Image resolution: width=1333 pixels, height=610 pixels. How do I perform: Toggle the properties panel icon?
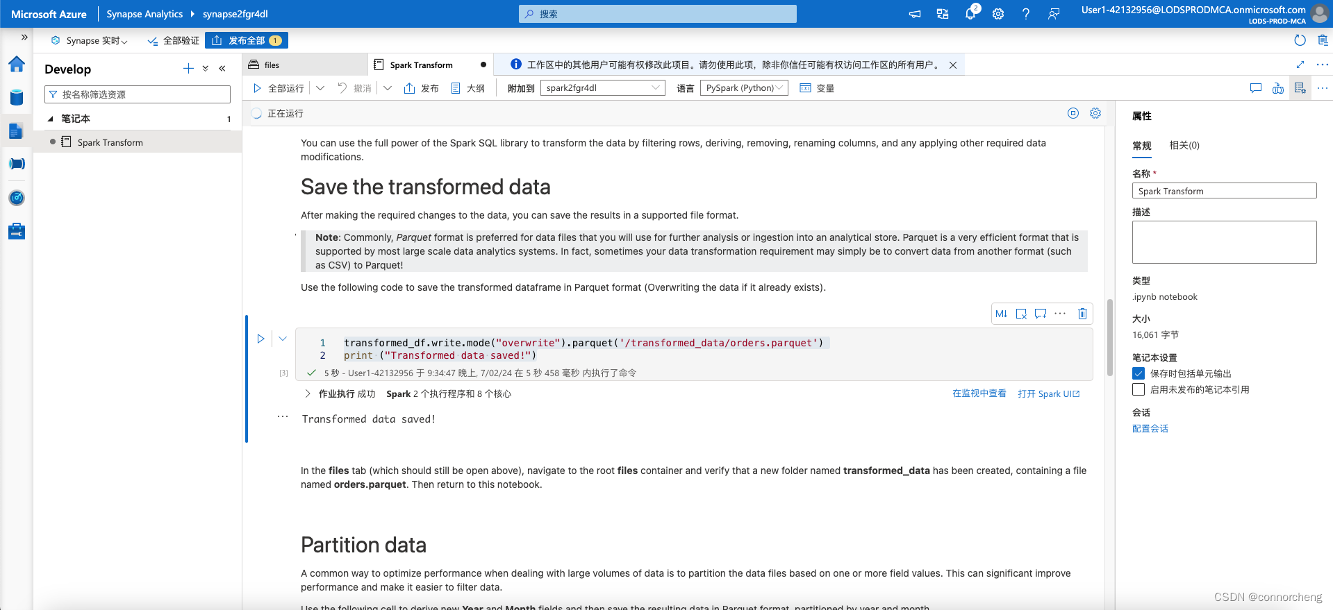1300,88
